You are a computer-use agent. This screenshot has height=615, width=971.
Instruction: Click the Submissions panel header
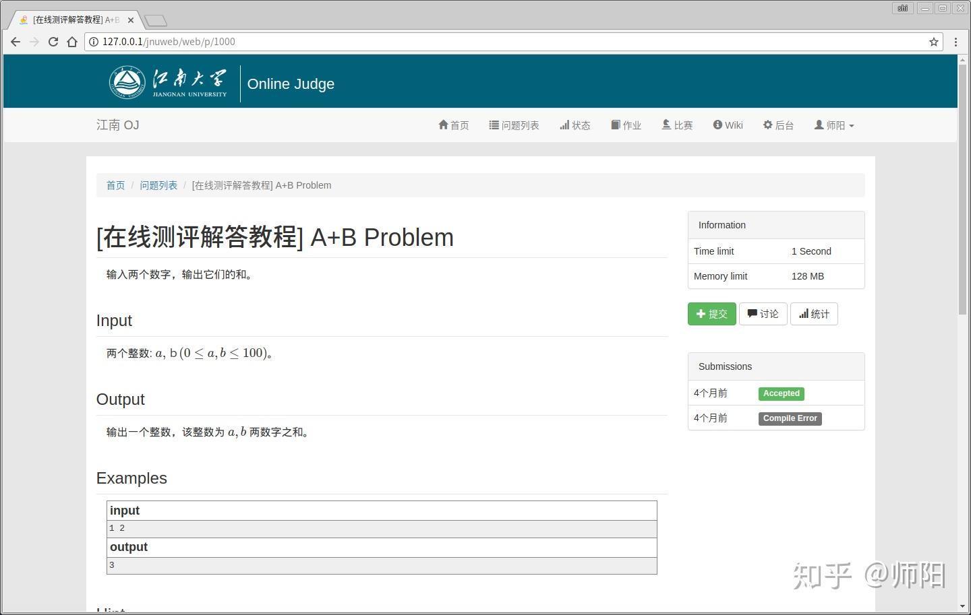pyautogui.click(x=776, y=366)
